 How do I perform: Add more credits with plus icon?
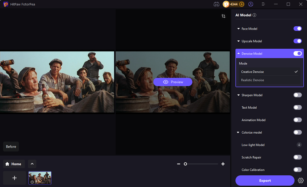coord(242,4)
